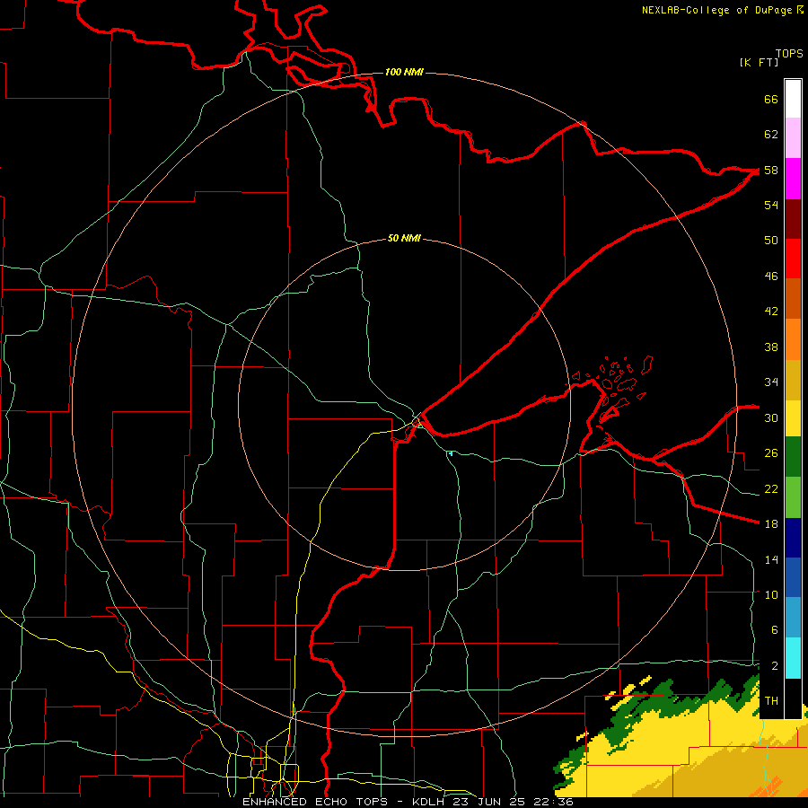This screenshot has height=808, width=808.
Task: Click the '38' legend value
Action: point(771,347)
